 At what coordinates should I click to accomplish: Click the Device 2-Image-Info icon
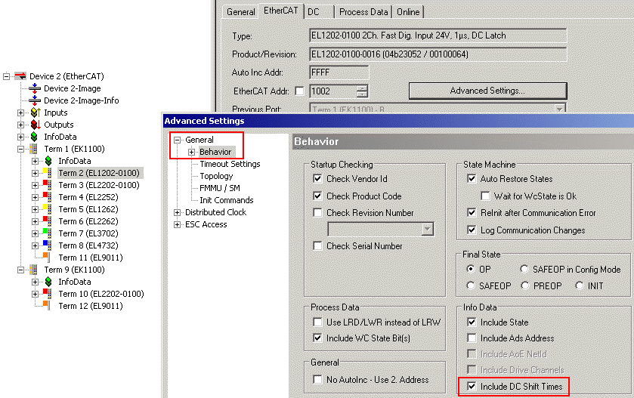click(x=35, y=100)
